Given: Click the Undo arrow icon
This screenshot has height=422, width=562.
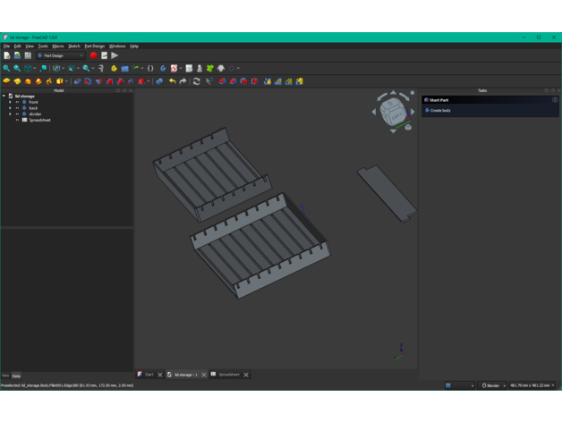Looking at the screenshot, I should click(x=173, y=81).
